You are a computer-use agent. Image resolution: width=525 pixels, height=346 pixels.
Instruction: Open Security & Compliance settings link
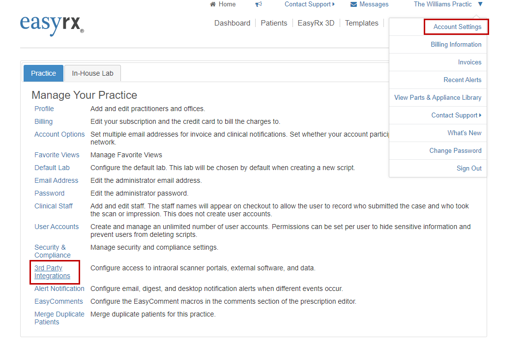click(53, 251)
